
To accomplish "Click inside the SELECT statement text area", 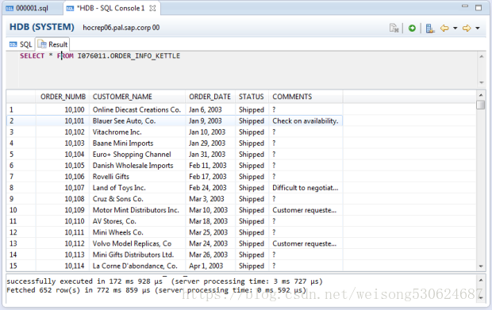I will pyautogui.click(x=248, y=70).
